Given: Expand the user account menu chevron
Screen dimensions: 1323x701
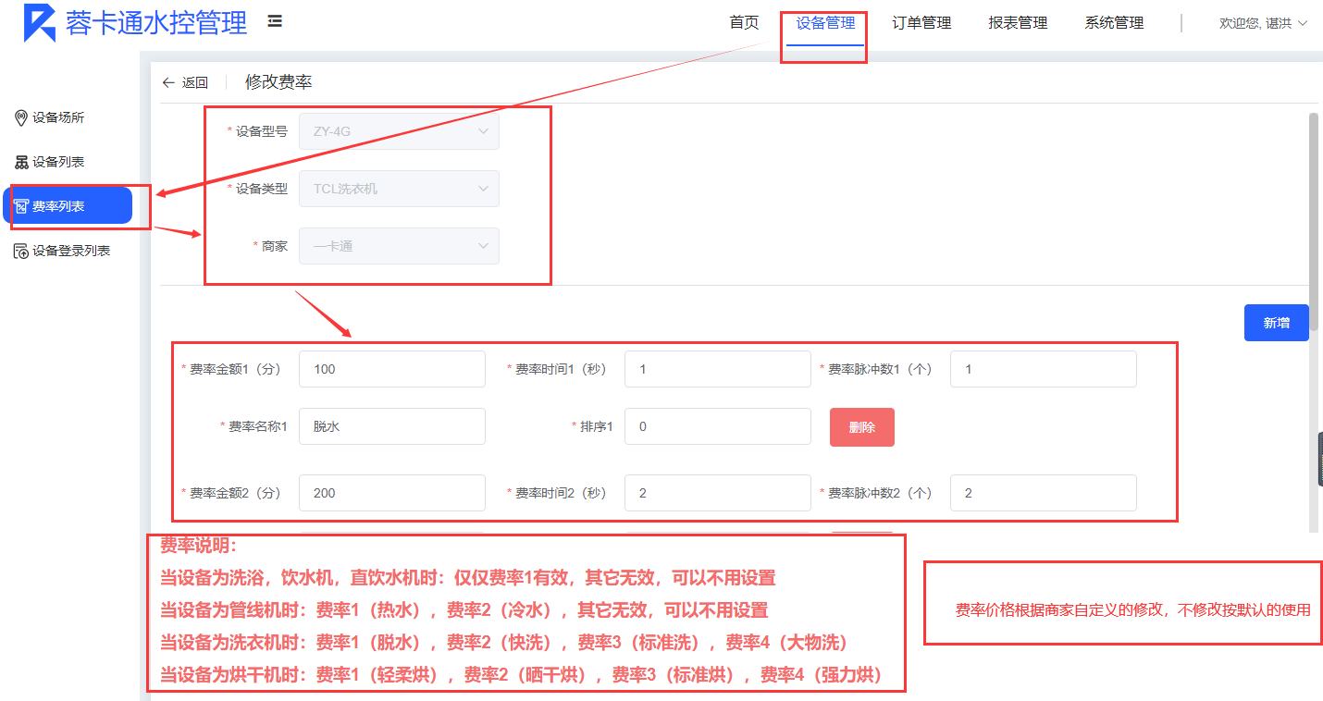Looking at the screenshot, I should tap(1303, 23).
